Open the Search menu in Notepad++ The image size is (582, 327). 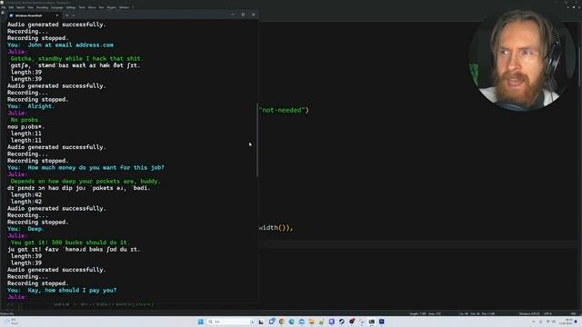click(x=20, y=7)
